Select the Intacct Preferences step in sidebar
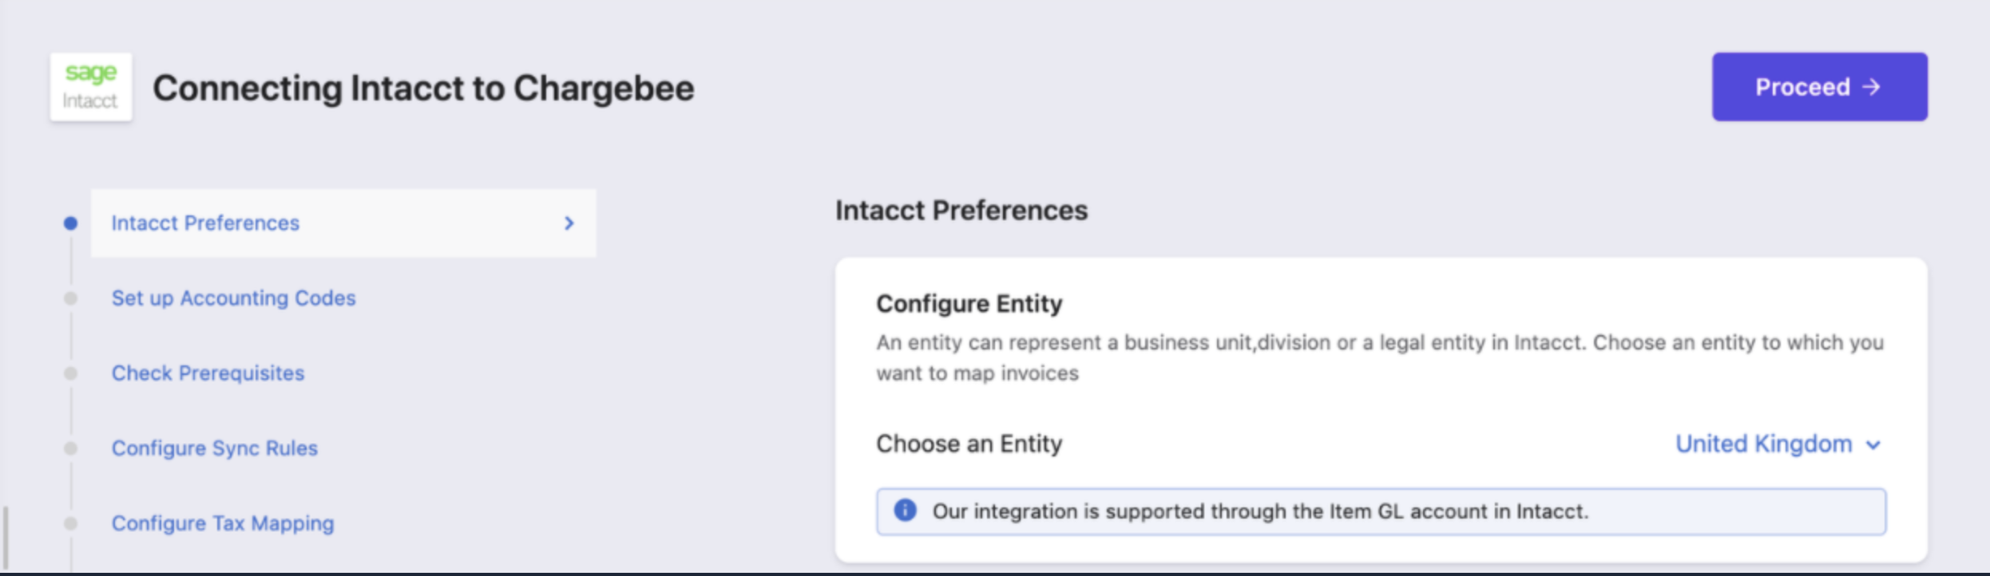This screenshot has height=576, width=1990. pyautogui.click(x=205, y=223)
